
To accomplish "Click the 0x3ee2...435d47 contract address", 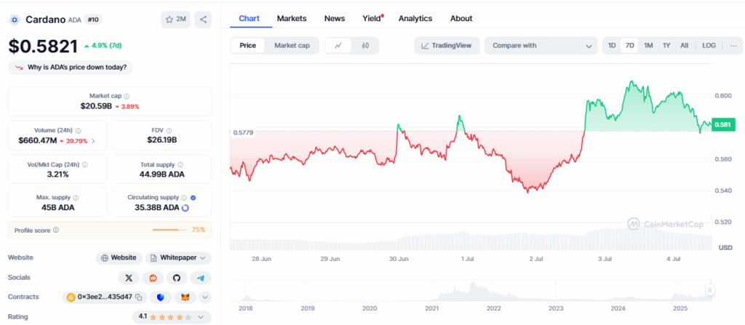I will coord(105,297).
